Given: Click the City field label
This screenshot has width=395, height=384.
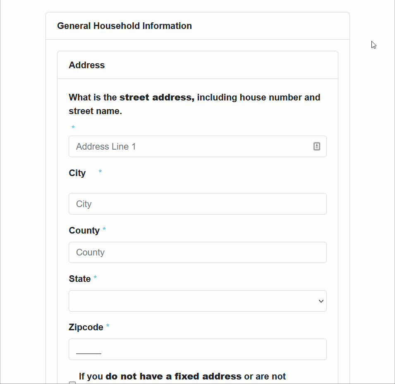Looking at the screenshot, I should [x=77, y=173].
